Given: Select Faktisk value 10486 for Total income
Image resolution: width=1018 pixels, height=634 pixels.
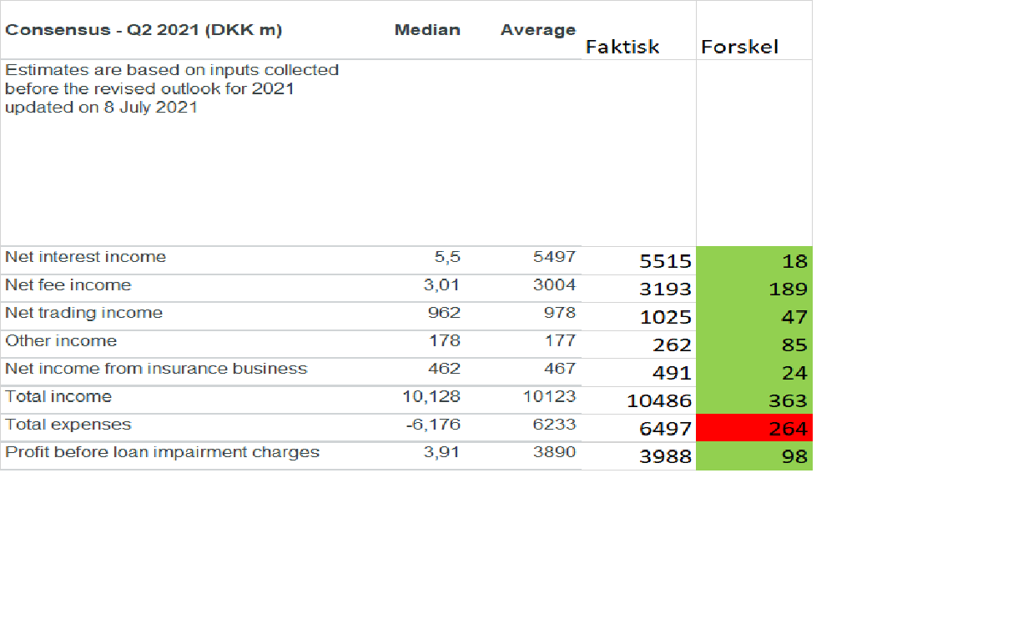Looking at the screenshot, I should pyautogui.click(x=659, y=401).
